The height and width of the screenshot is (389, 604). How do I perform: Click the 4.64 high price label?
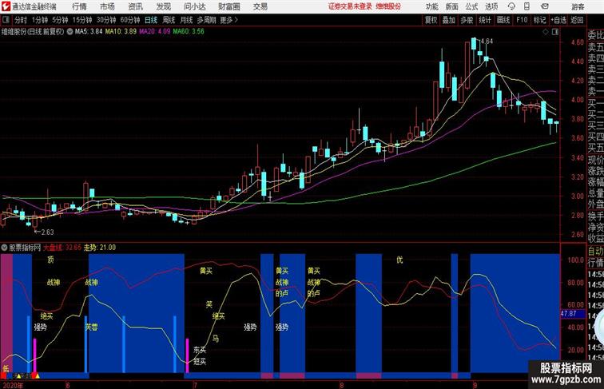(x=487, y=42)
